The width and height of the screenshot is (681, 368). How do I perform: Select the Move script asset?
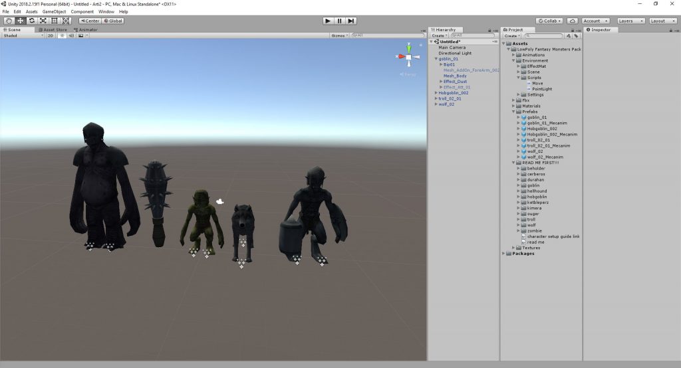(x=537, y=83)
